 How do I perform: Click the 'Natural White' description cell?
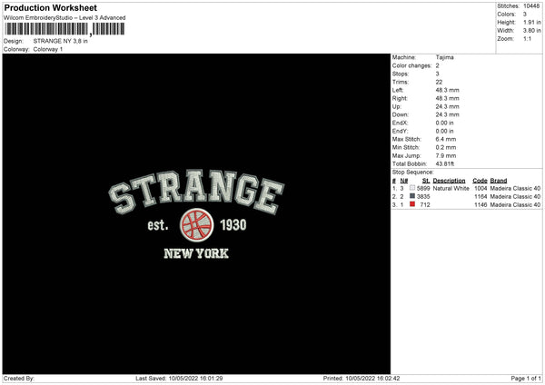451,188
